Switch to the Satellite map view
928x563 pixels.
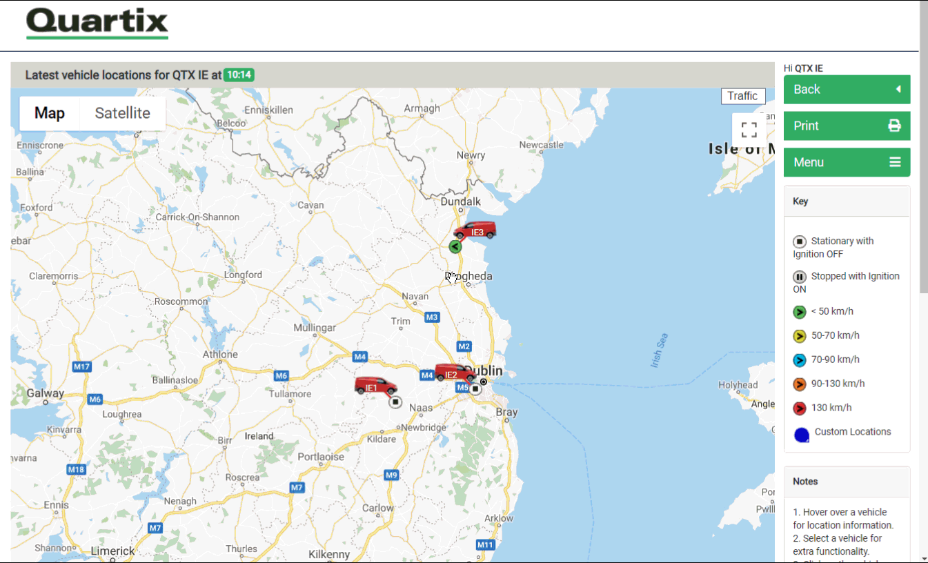[x=122, y=112]
